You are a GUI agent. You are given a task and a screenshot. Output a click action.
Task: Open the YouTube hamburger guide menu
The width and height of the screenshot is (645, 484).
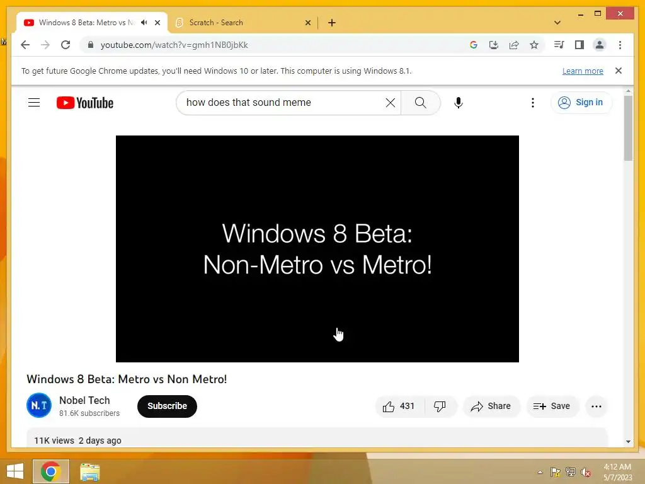coord(34,103)
